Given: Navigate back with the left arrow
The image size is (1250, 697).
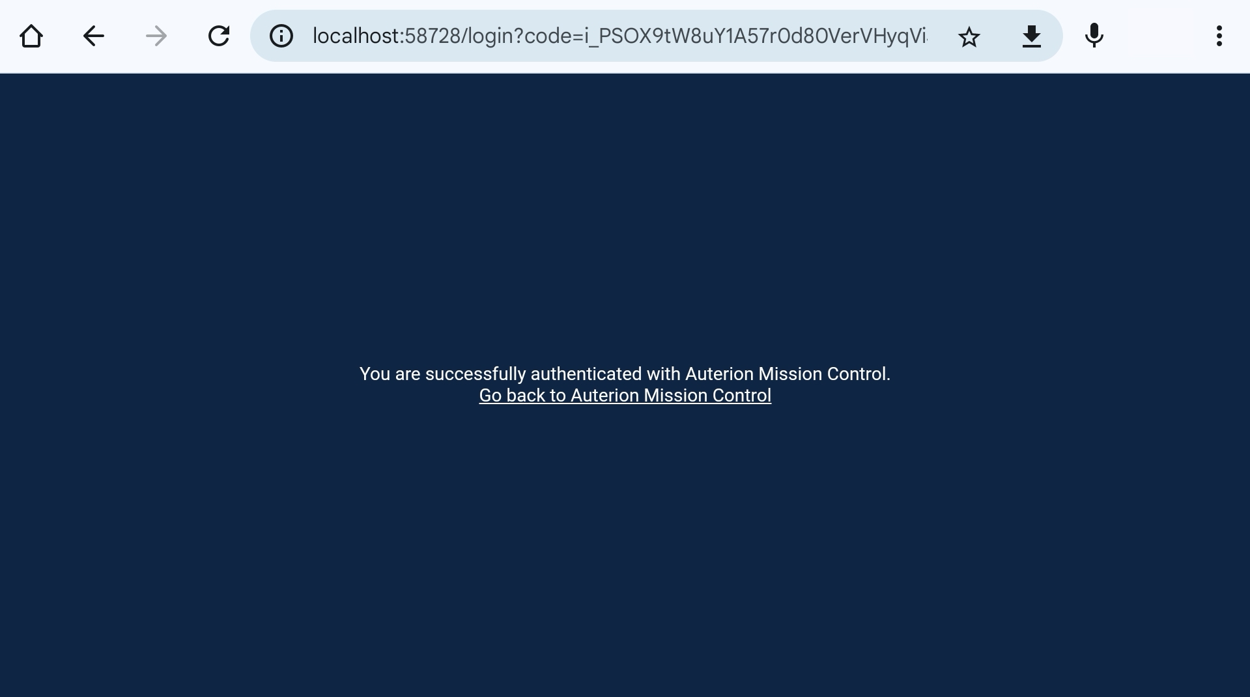Looking at the screenshot, I should point(94,36).
